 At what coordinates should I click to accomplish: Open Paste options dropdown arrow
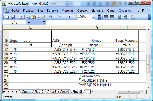(x=38, y=17)
